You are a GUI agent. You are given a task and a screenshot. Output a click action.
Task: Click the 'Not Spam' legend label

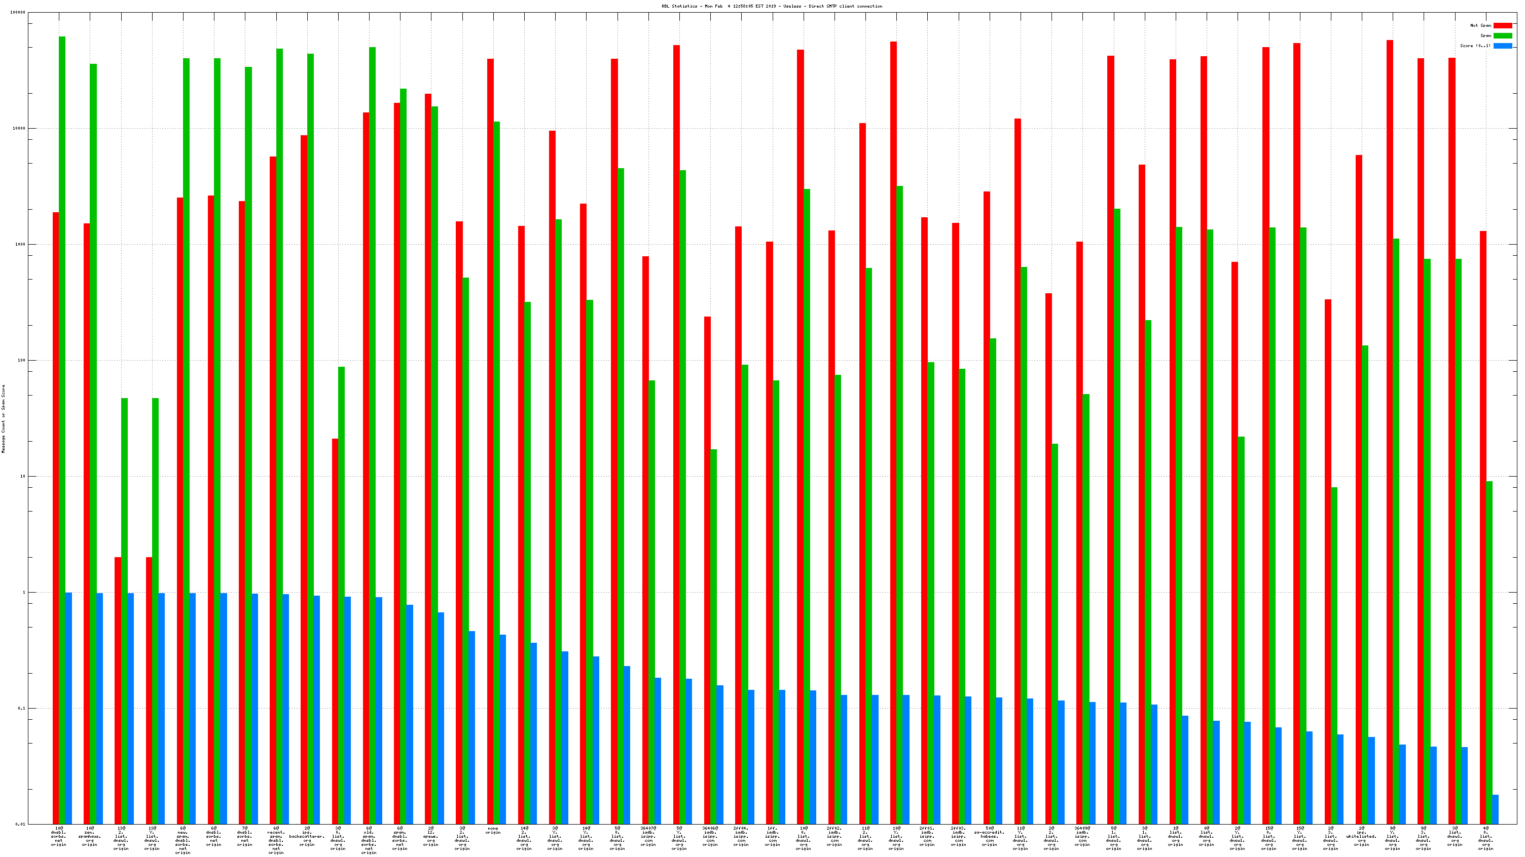tap(1480, 25)
